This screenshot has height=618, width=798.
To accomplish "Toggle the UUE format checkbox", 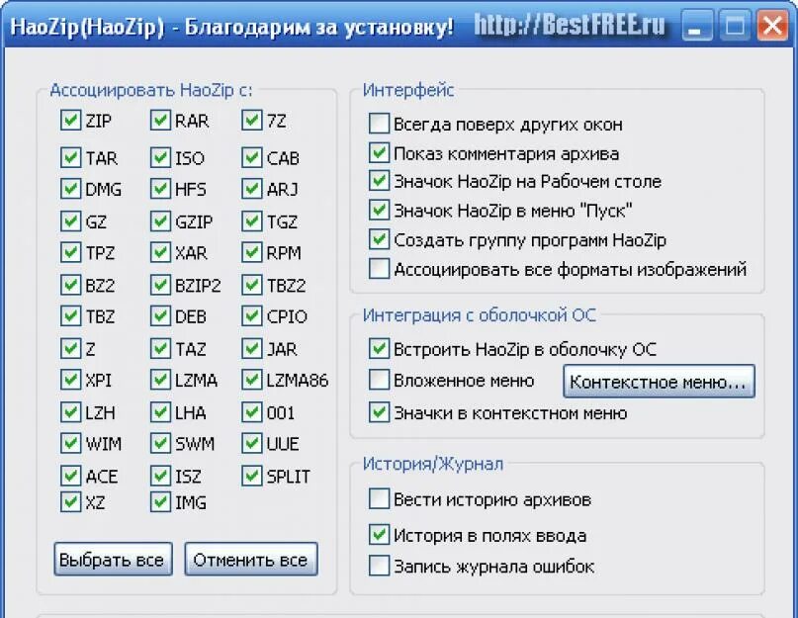I will coord(252,443).
